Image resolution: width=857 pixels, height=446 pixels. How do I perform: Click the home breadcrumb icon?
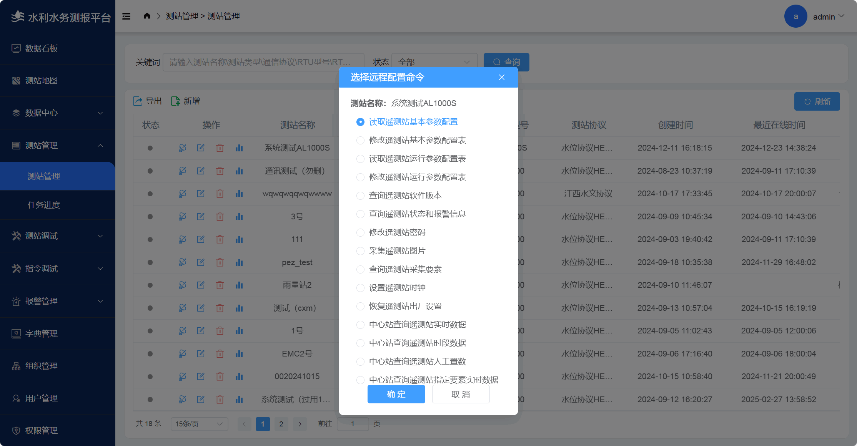pyautogui.click(x=147, y=16)
